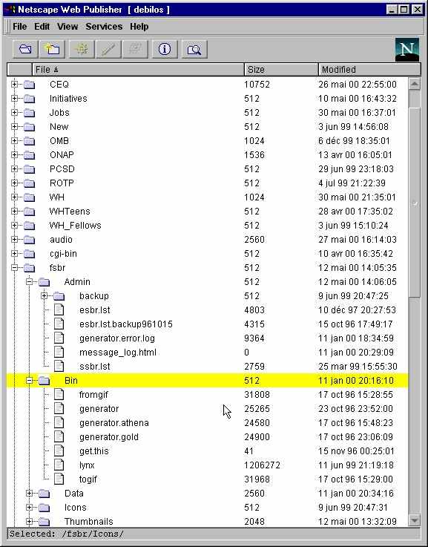Click the Information (i) toolbar icon
The height and width of the screenshot is (547, 428).
[165, 49]
